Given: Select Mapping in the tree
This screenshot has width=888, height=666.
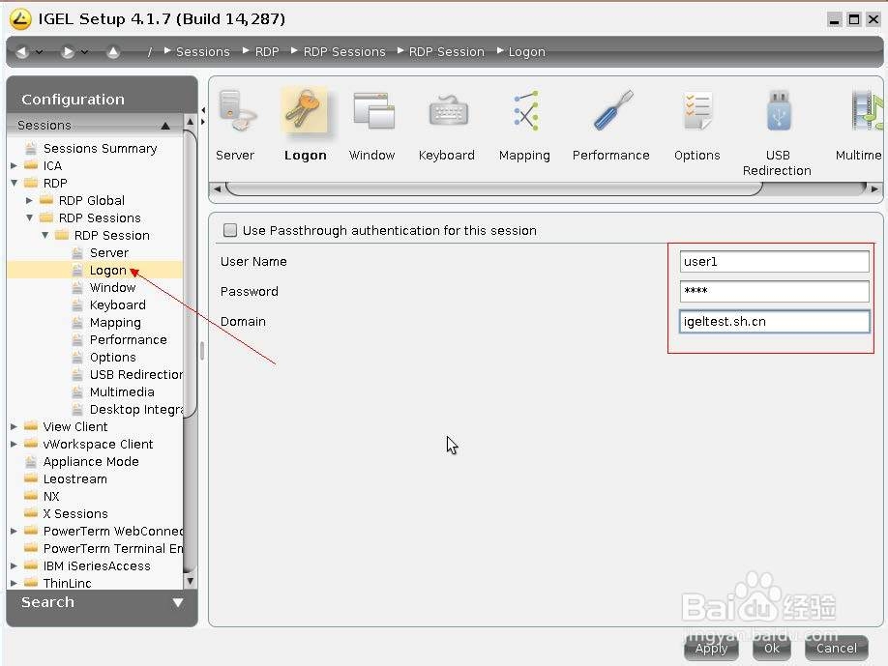Looking at the screenshot, I should click(x=115, y=323).
